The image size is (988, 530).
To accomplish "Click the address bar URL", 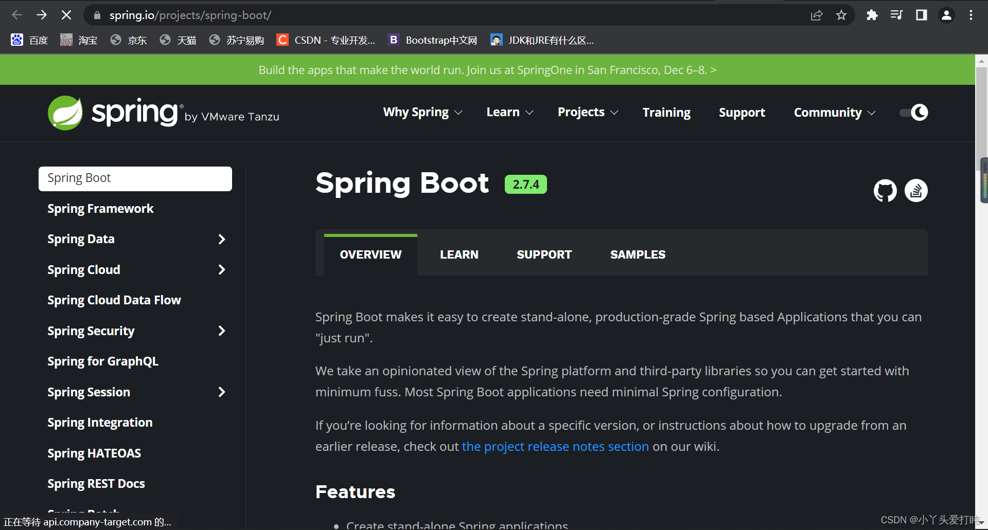I will point(190,15).
